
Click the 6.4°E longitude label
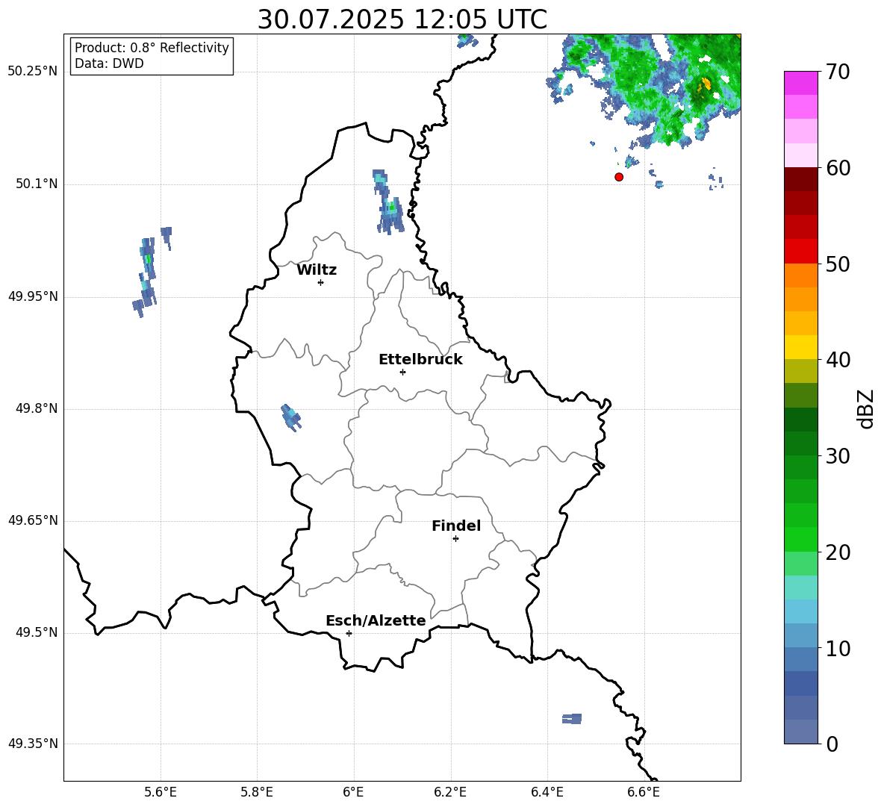547,792
